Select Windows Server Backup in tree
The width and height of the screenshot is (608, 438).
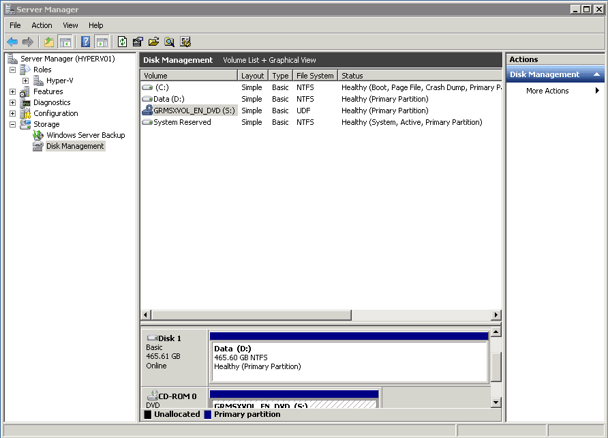85,135
